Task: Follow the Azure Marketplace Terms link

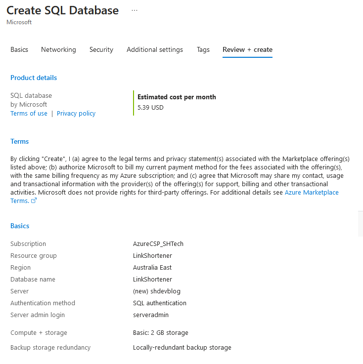Action: (312, 193)
